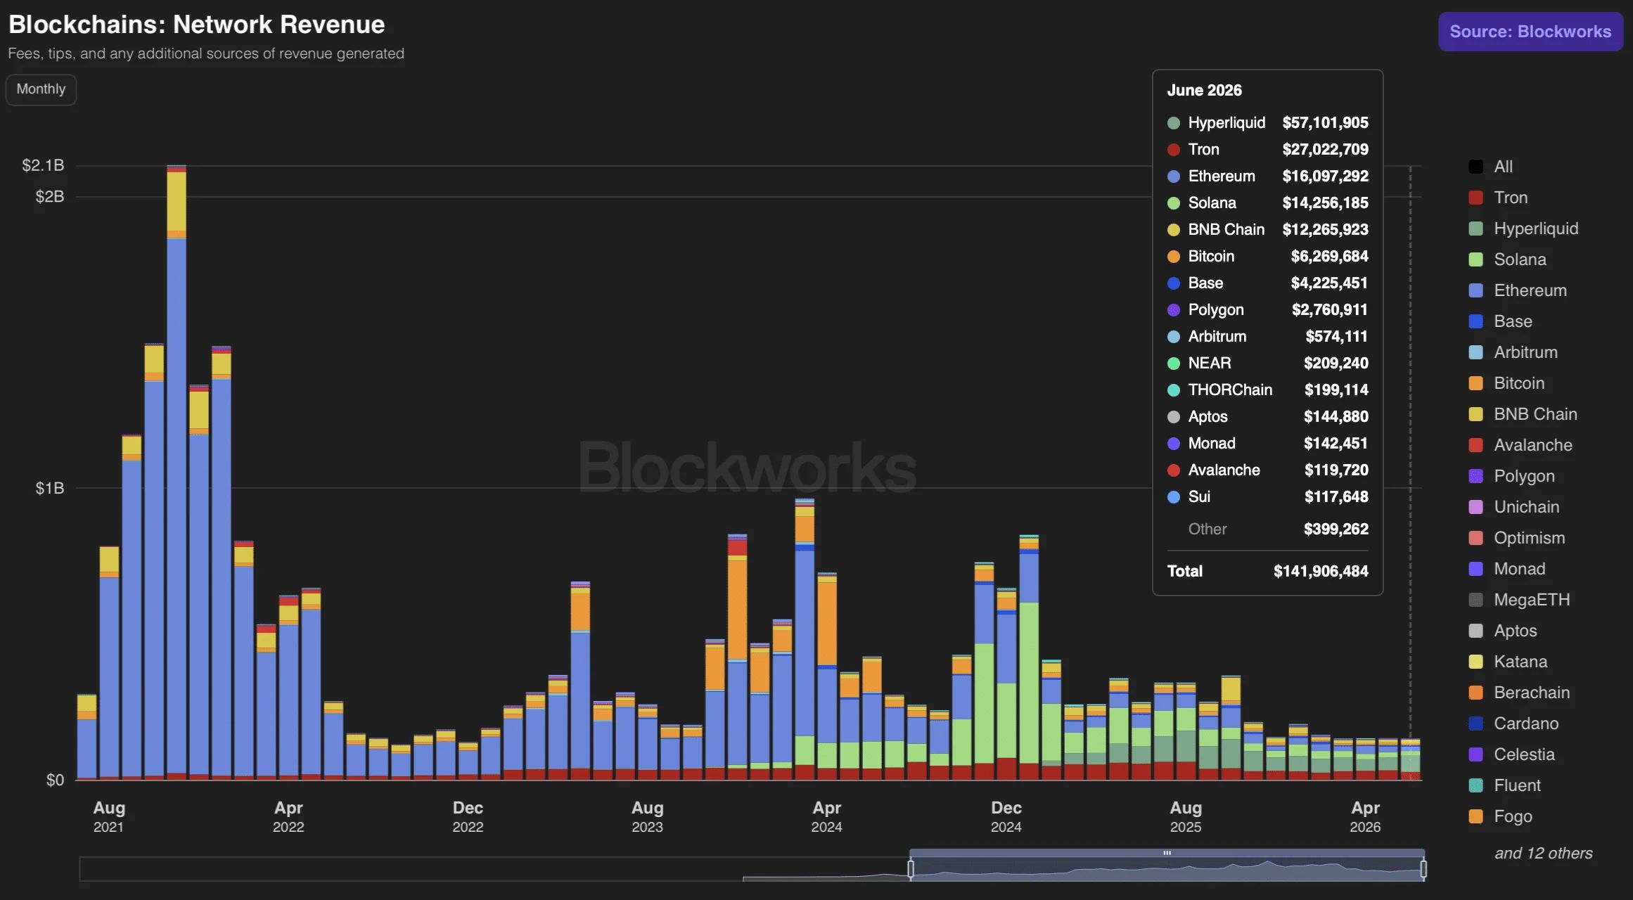This screenshot has height=900, width=1633.
Task: Select Optimism in the chart legend
Action: (x=1518, y=538)
